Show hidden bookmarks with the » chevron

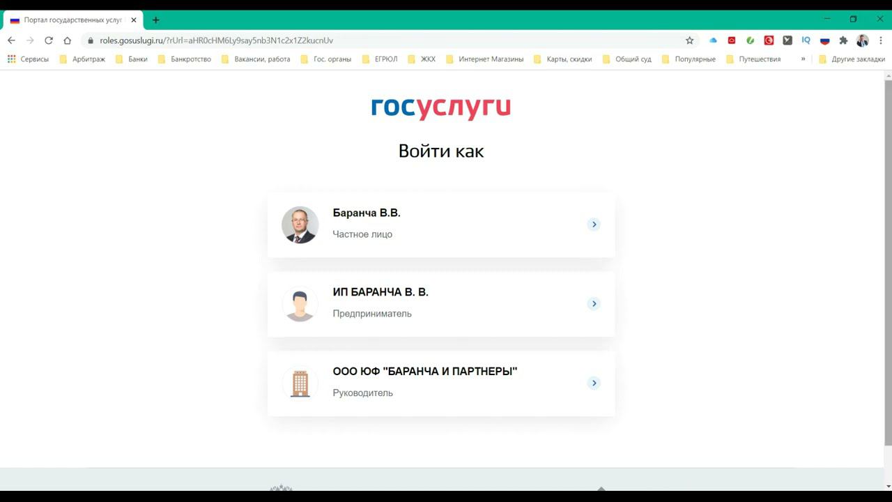803,59
